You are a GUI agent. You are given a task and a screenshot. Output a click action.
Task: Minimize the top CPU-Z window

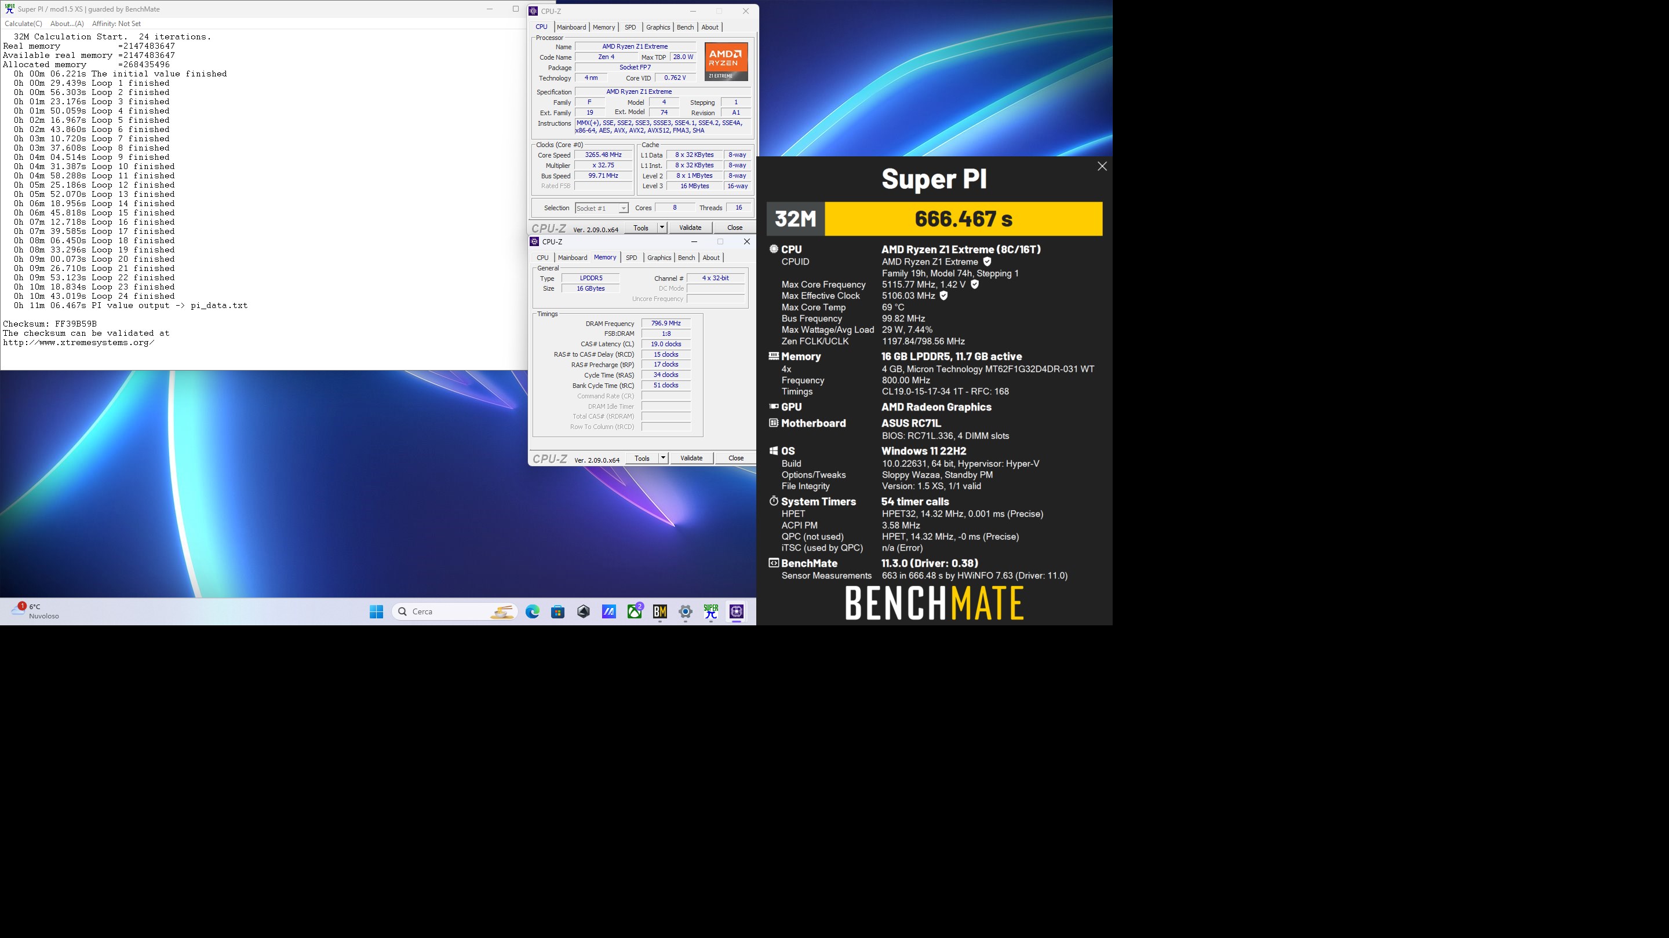click(693, 11)
